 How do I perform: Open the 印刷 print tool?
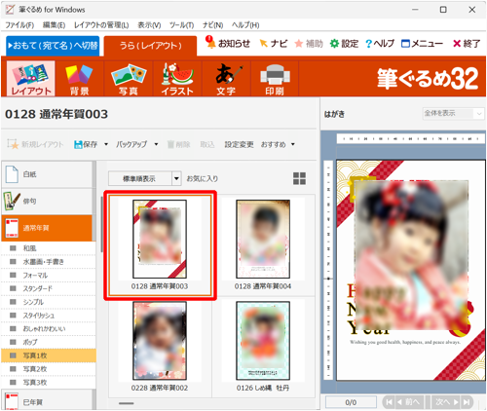275,79
